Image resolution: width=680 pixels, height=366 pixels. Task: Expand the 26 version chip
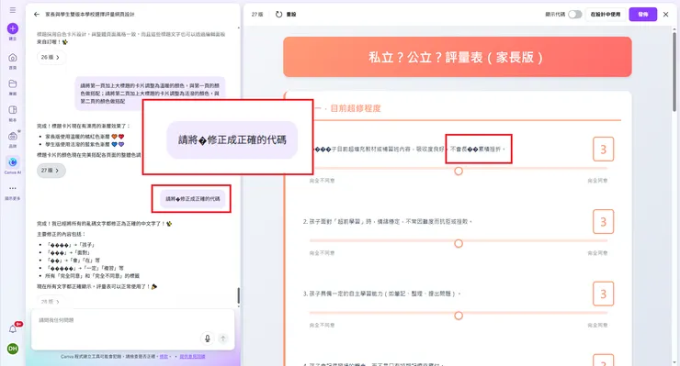click(x=51, y=57)
